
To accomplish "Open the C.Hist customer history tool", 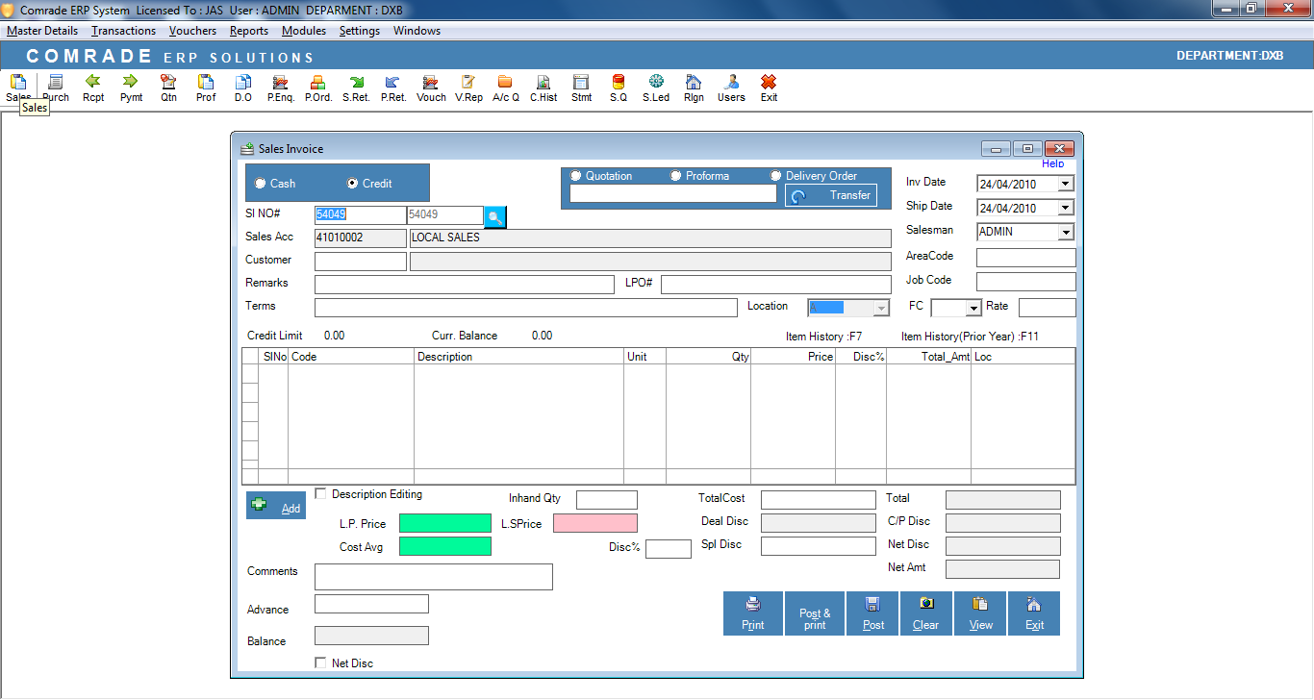I will tap(543, 88).
